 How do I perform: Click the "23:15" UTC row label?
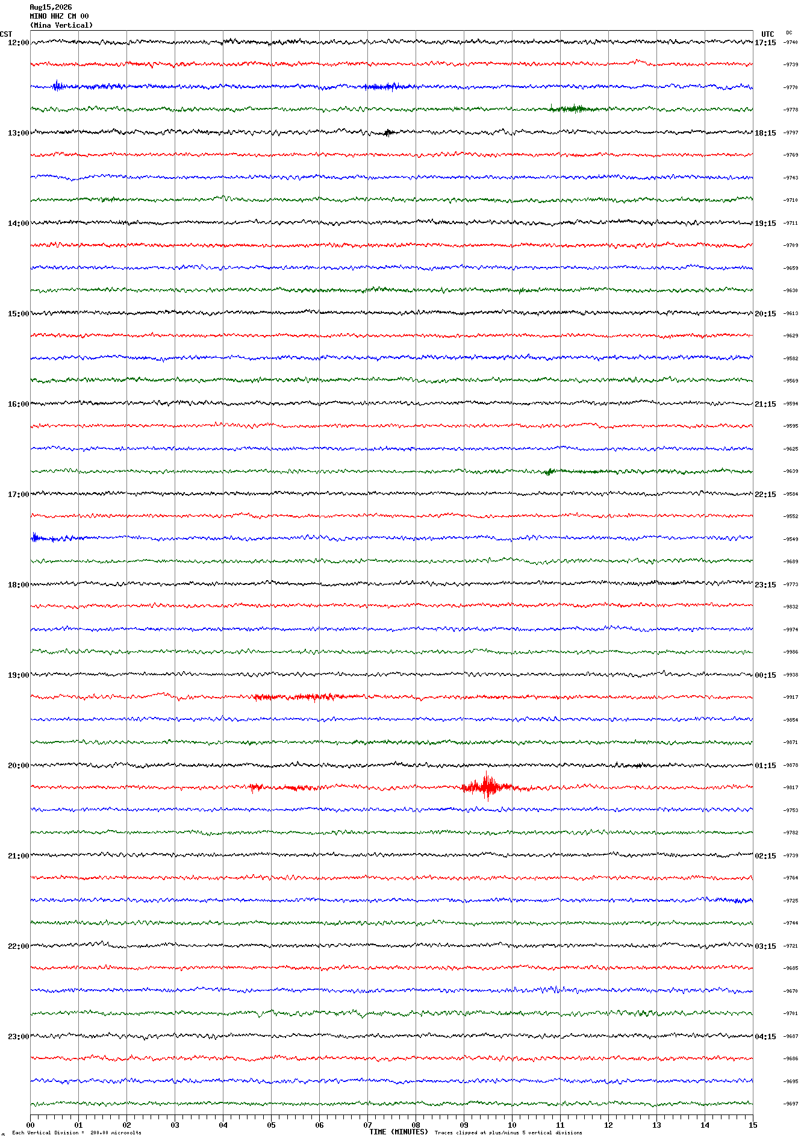pyautogui.click(x=765, y=585)
